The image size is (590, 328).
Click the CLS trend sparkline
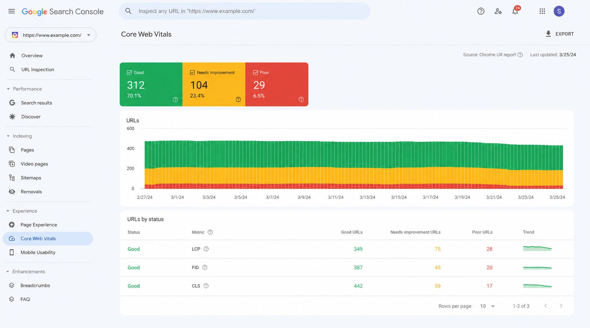pyautogui.click(x=537, y=286)
